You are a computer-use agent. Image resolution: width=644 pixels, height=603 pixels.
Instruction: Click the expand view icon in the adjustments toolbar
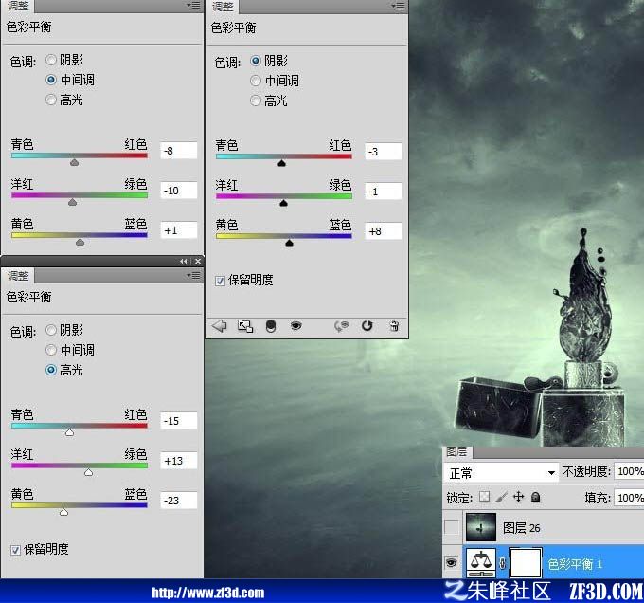pos(245,326)
